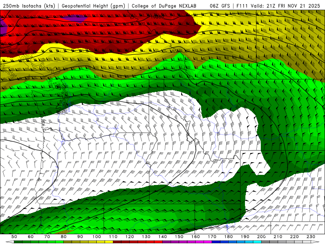The width and height of the screenshot is (325, 244).
Task: Click the "80" legend value
Action: click(64, 237)
